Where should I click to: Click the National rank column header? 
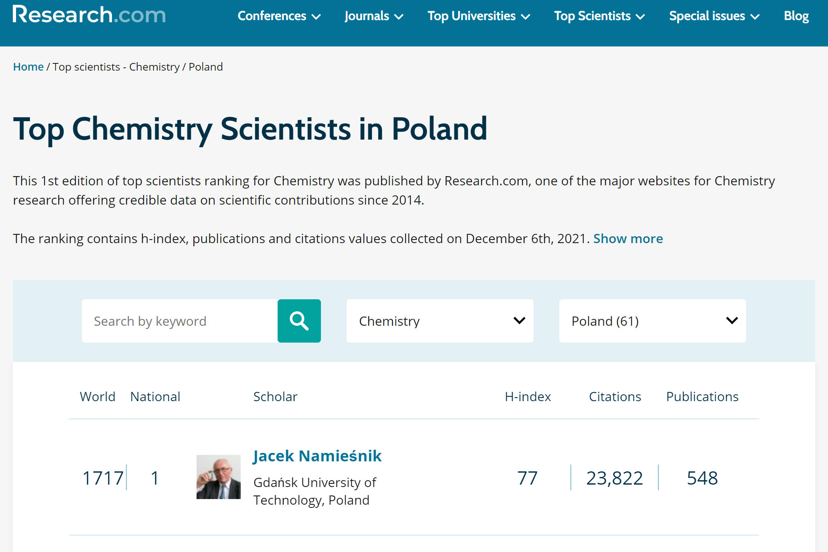(155, 397)
